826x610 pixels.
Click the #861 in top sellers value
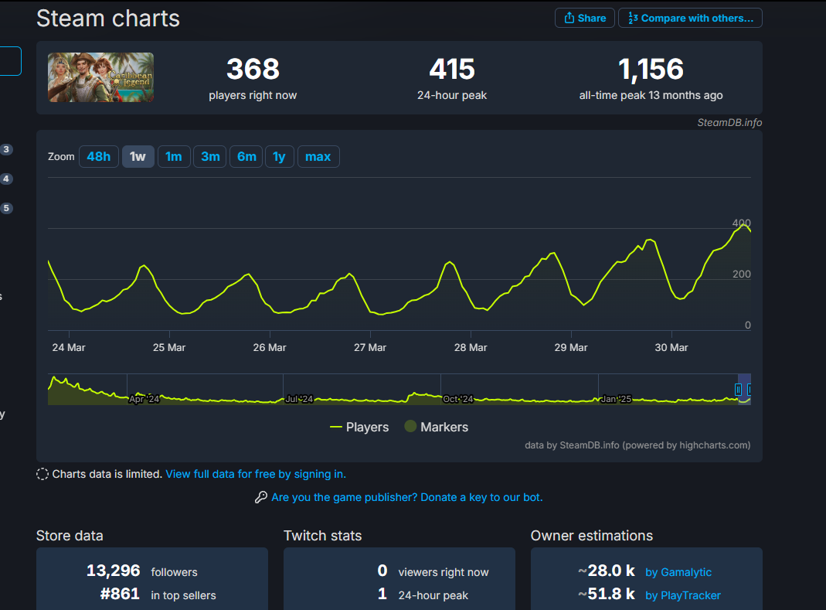point(120,594)
